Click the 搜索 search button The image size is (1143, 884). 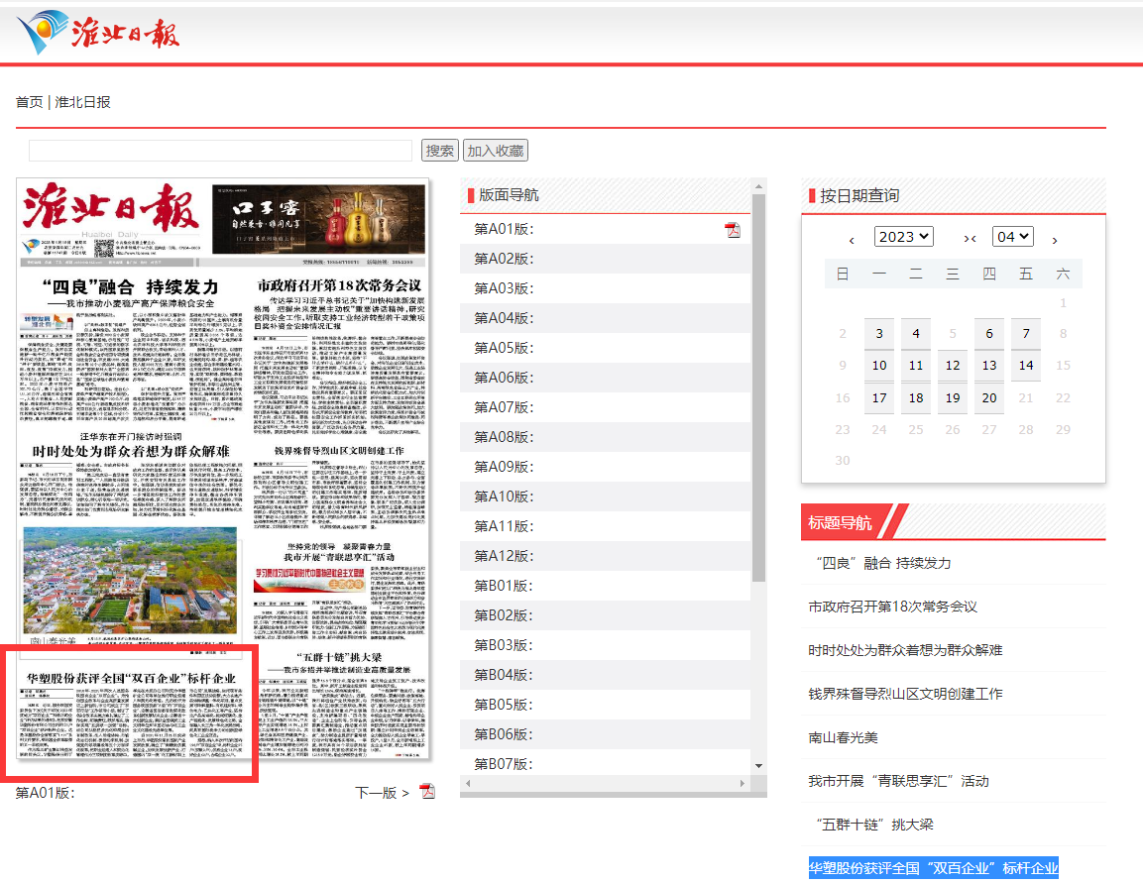[440, 151]
